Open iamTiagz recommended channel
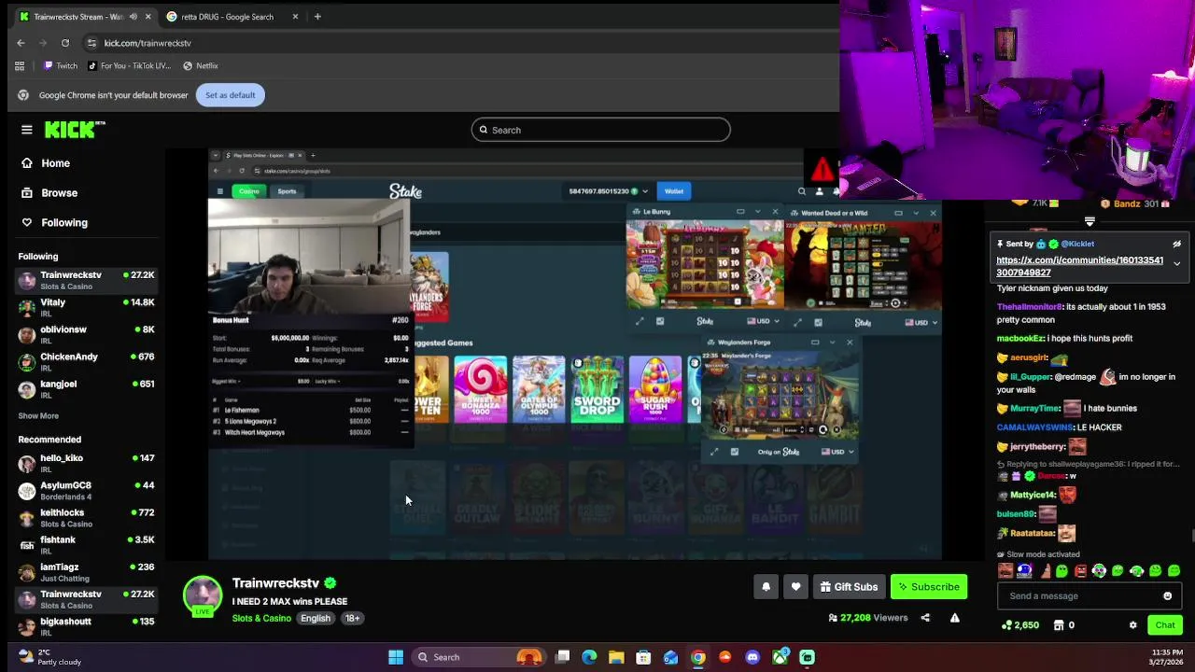Screen dimensions: 1195x672 [x=85, y=571]
